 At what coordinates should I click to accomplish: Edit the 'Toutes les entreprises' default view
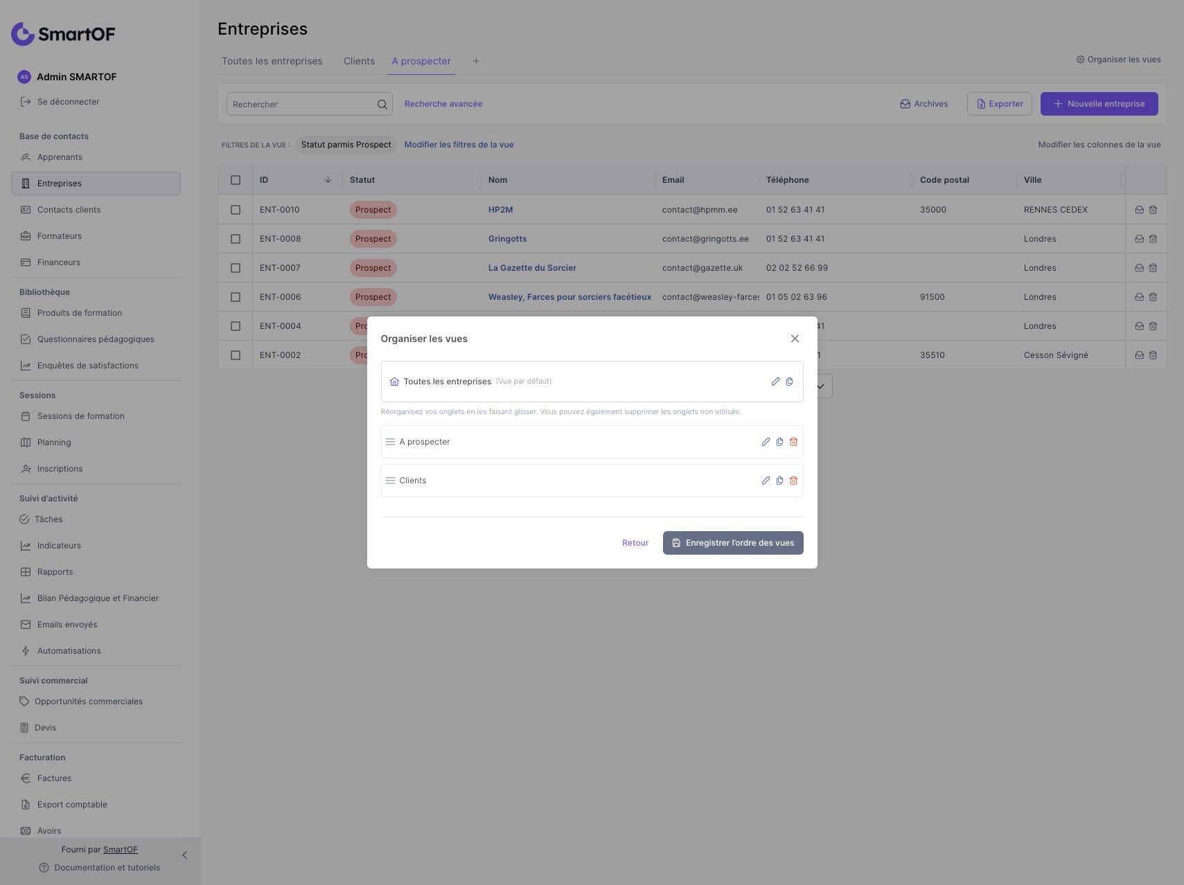click(x=775, y=382)
